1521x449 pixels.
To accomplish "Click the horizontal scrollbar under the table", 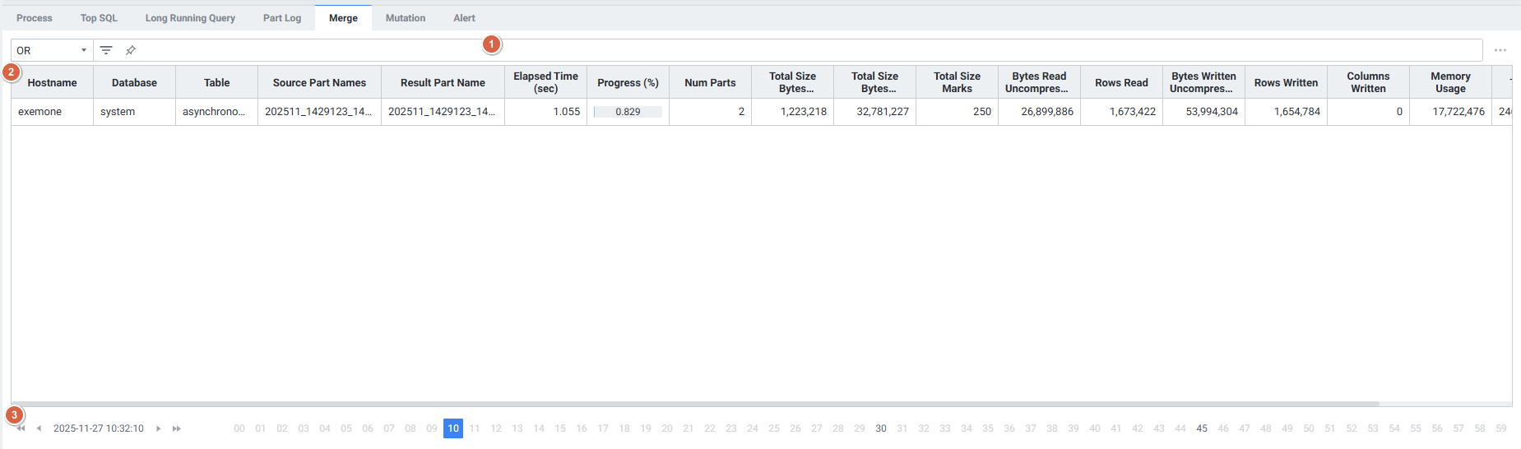I will pos(695,404).
